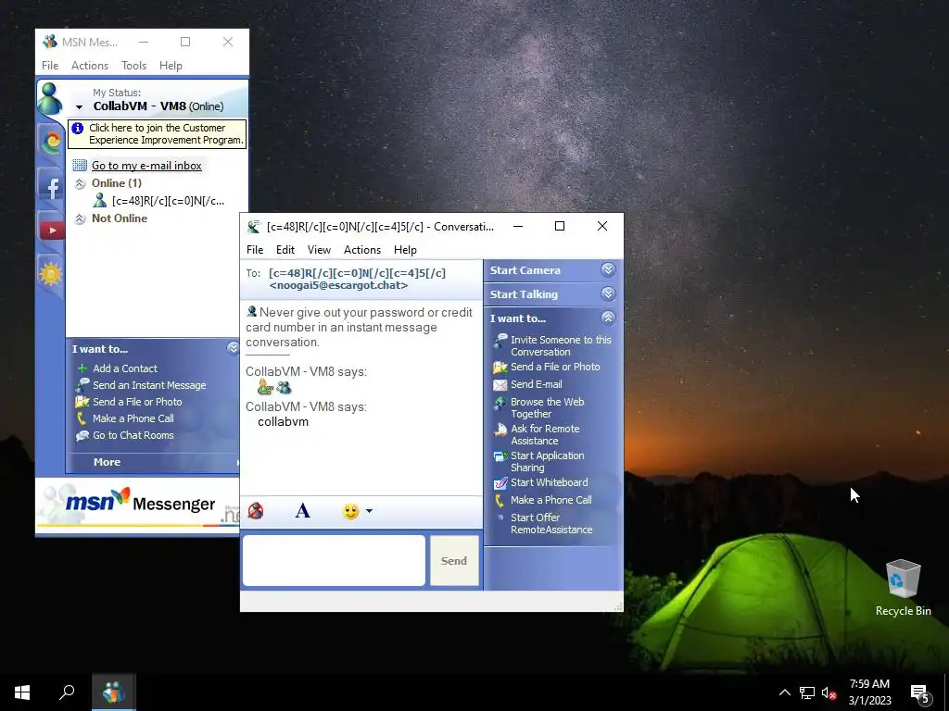The height and width of the screenshot is (711, 949).
Task: Click into the message input box
Action: [334, 560]
